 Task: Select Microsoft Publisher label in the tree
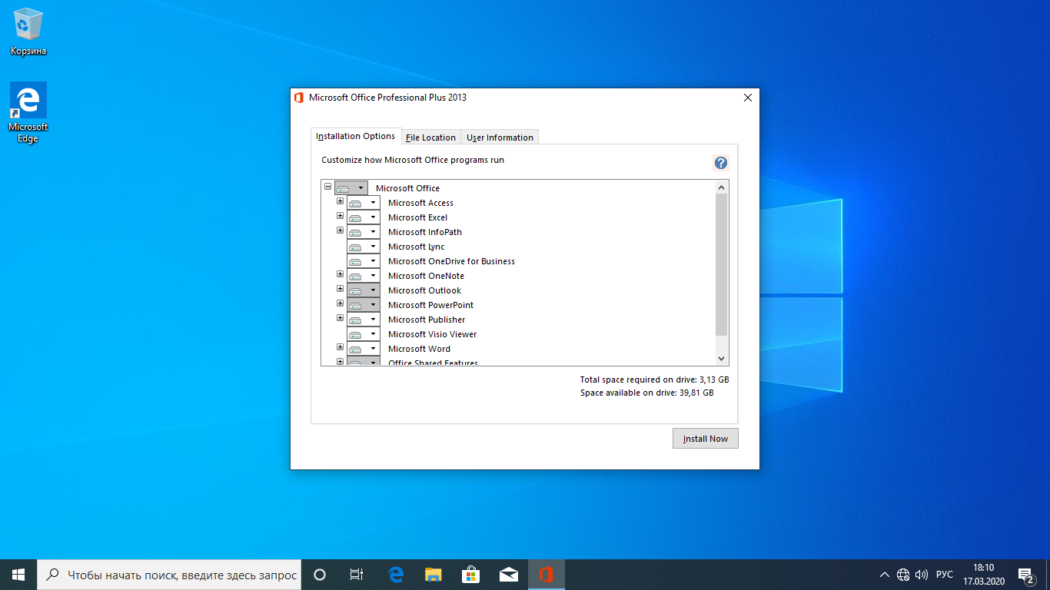coord(427,320)
